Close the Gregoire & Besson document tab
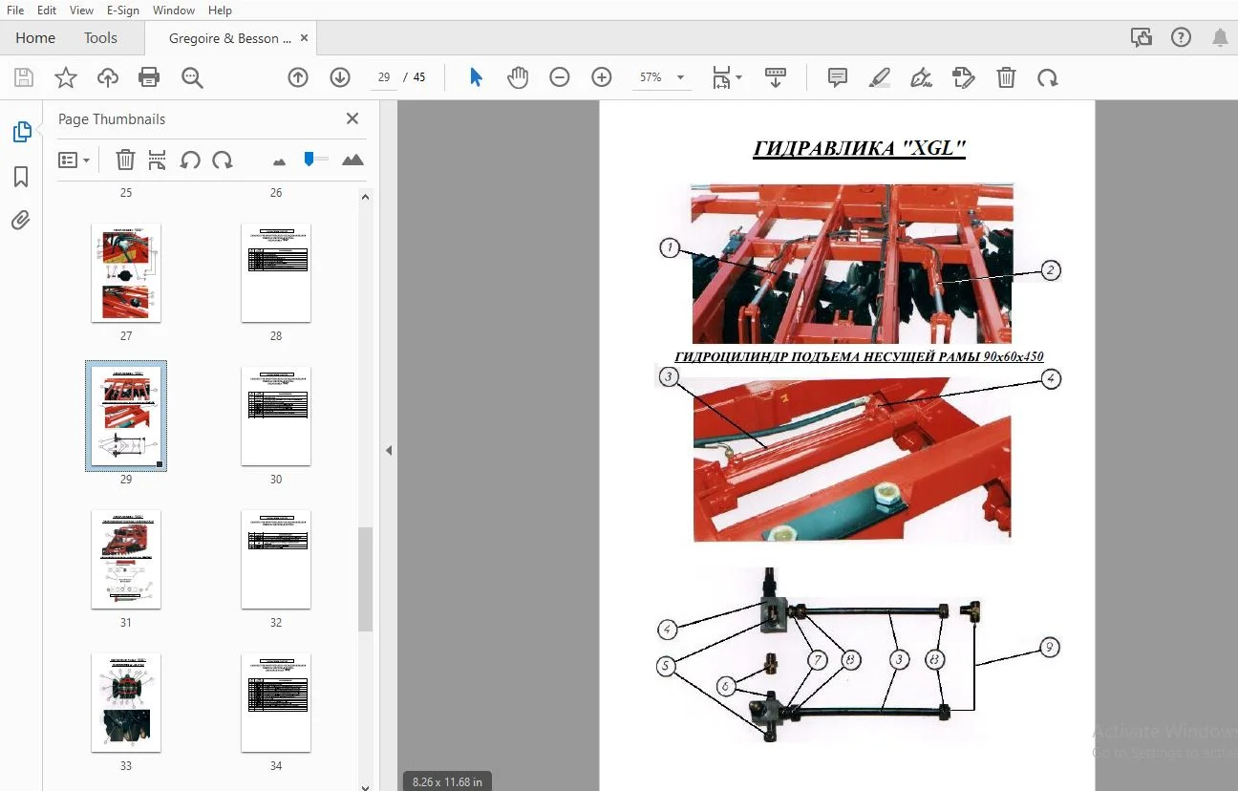 305,38
